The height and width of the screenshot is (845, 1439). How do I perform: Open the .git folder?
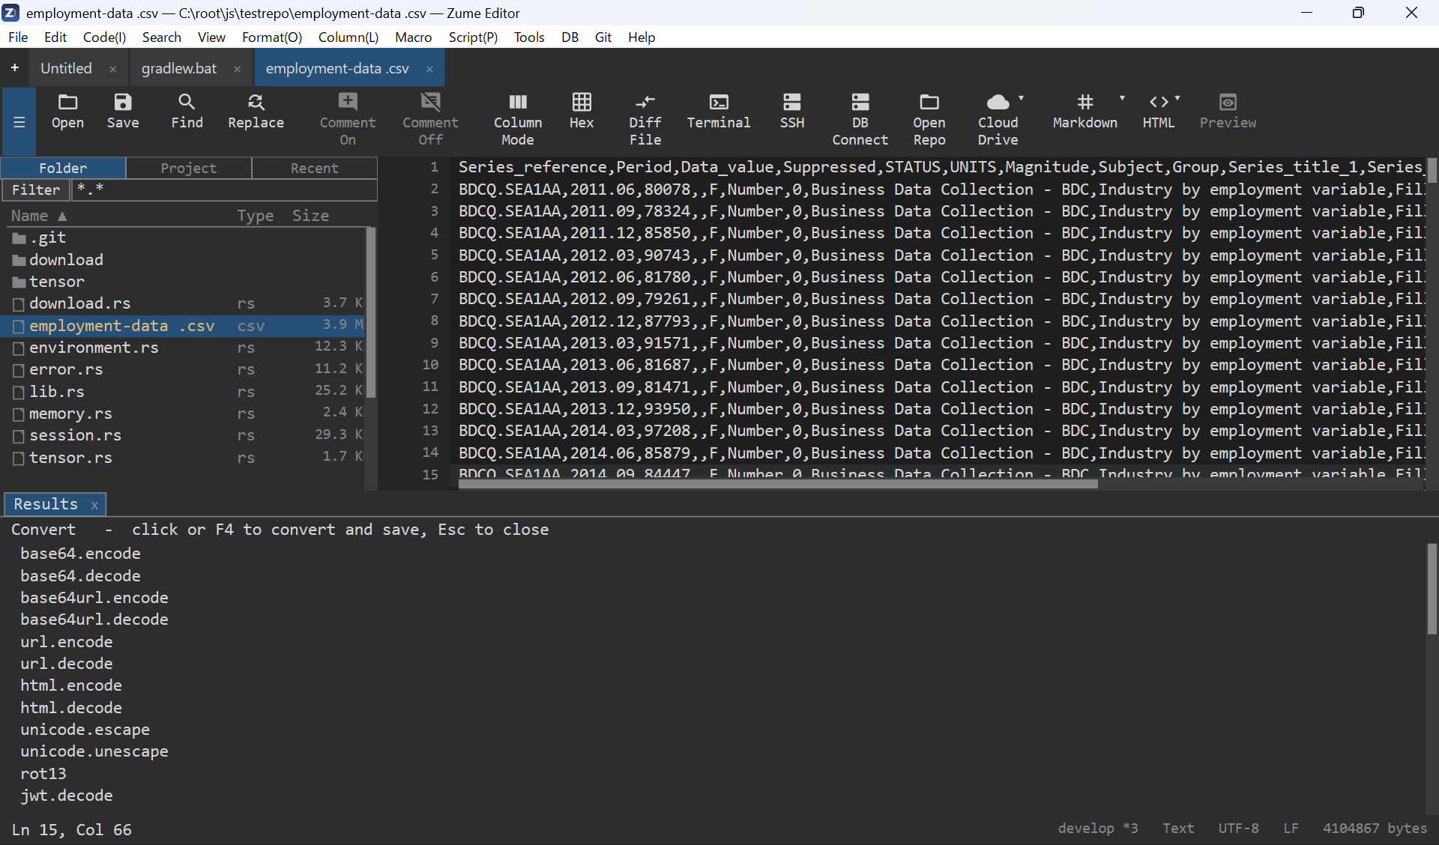[x=184, y=238]
